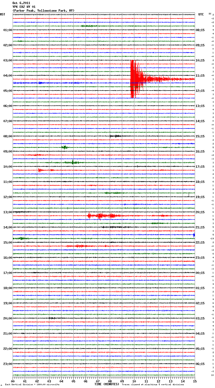Click the '03:00' MST hour label
The image size is (215, 388).
pos(8,60)
